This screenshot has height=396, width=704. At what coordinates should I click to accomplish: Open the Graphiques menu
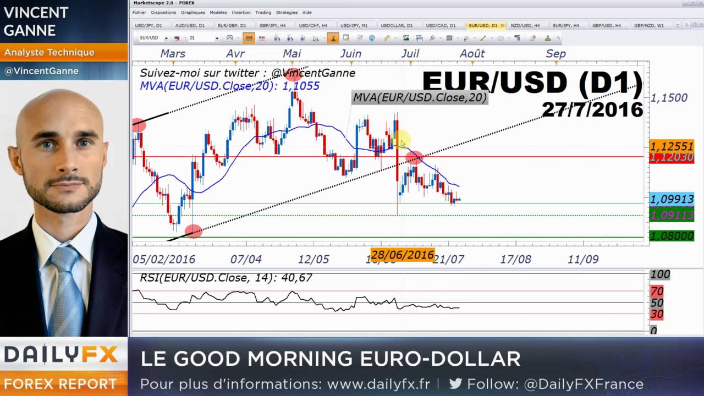click(193, 12)
